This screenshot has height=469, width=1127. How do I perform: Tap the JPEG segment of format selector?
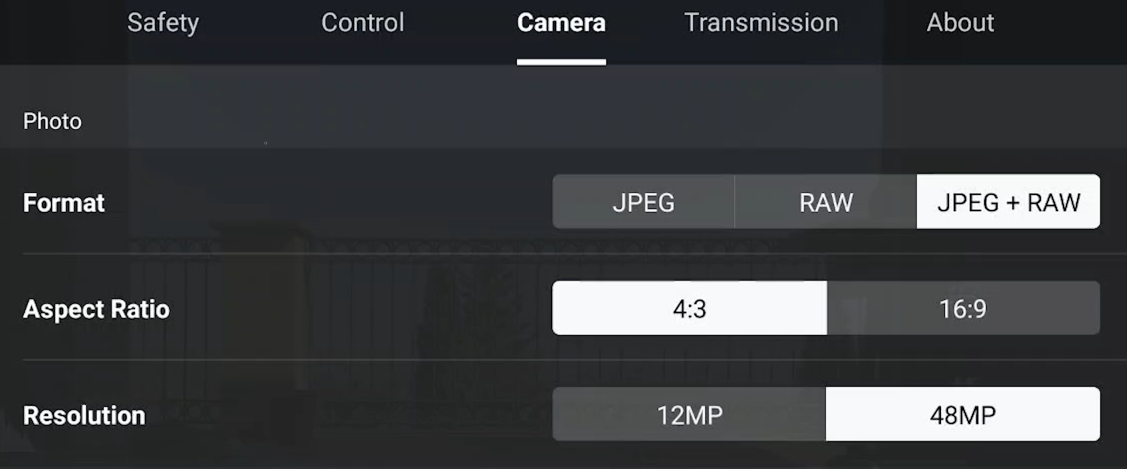tap(643, 202)
